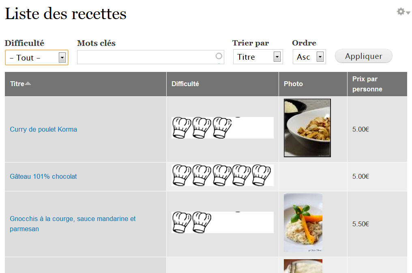Type in the Mots clés field

(146, 57)
